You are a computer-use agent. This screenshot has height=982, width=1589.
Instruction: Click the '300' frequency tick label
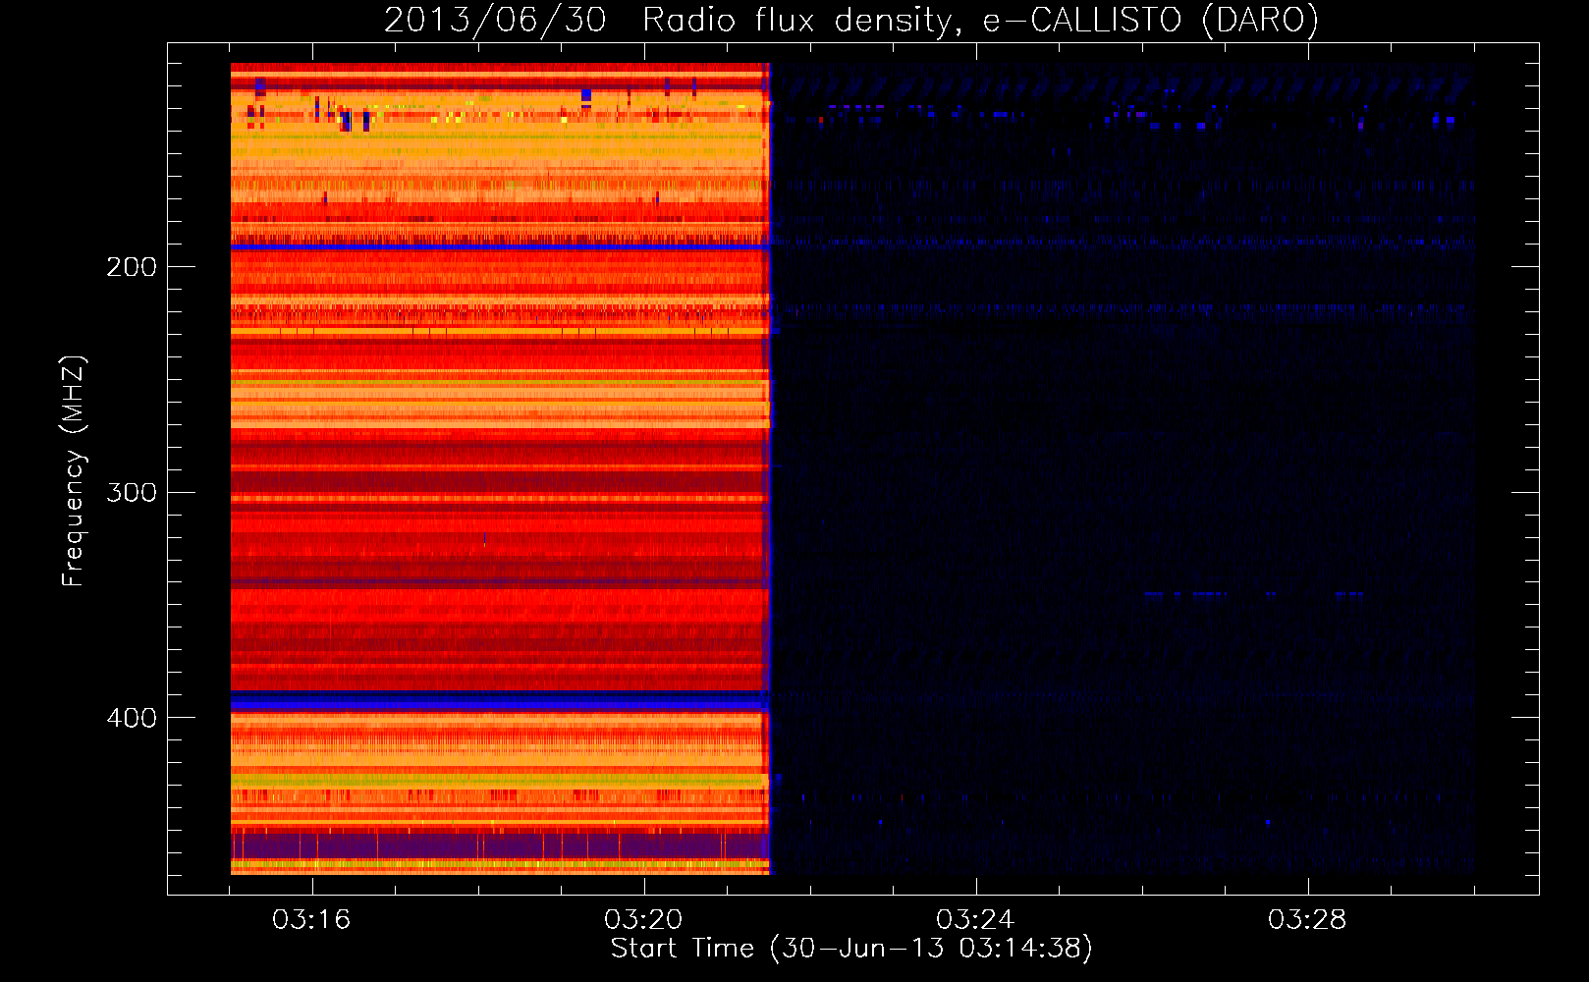coord(132,492)
